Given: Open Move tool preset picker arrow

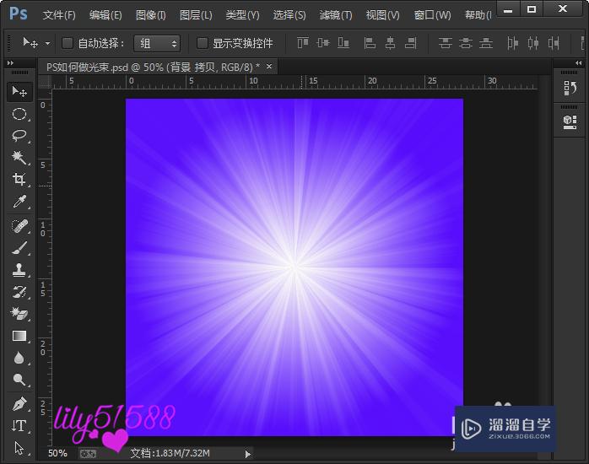Looking at the screenshot, I should point(48,44).
